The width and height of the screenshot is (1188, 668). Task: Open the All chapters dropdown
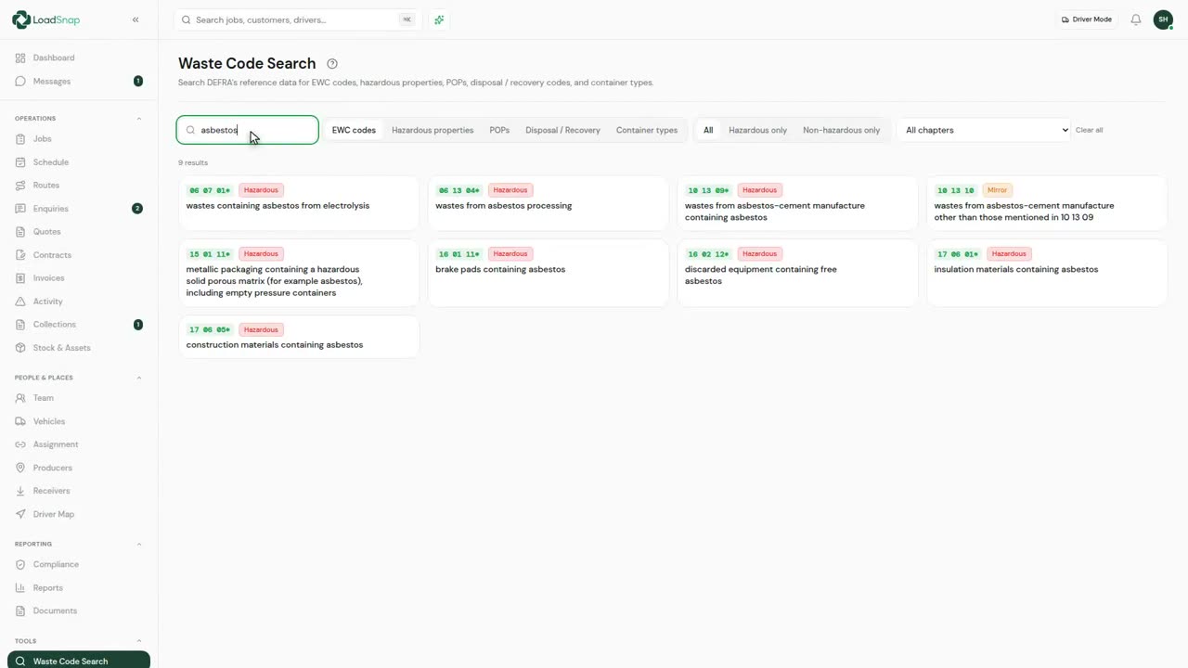(x=985, y=130)
